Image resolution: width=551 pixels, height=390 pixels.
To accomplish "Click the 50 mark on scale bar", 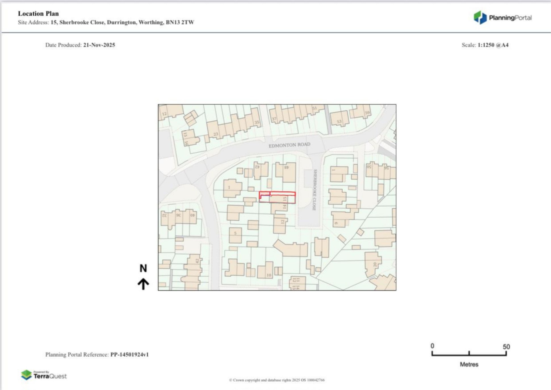I will click(x=506, y=347).
